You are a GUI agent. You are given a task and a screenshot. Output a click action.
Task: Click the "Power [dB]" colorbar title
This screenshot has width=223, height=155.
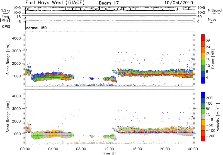[213, 59]
